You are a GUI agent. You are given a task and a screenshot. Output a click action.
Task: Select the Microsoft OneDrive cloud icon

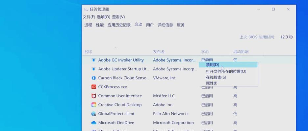tap(94, 123)
